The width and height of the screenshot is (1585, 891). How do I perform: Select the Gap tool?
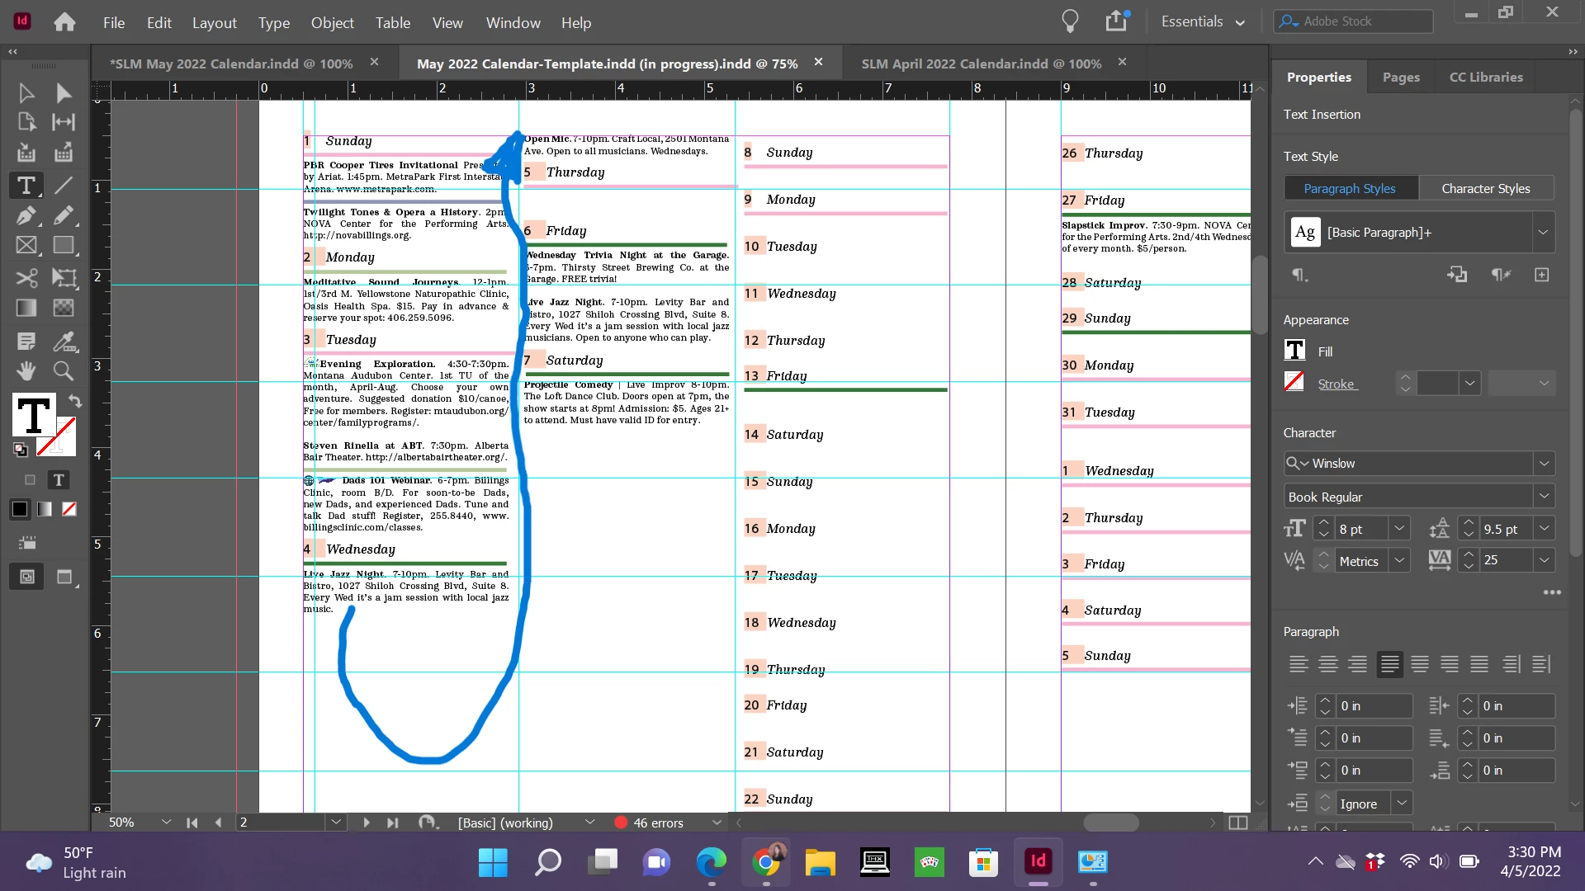click(64, 122)
